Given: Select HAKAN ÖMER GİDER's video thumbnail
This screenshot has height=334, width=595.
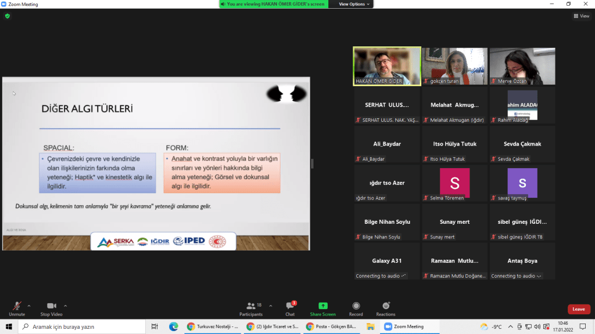Looking at the screenshot, I should (387, 66).
